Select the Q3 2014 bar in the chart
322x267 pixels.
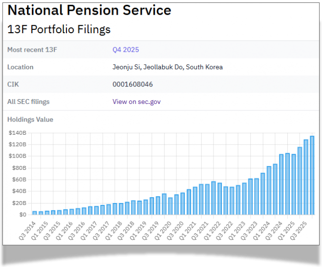[x=35, y=213]
